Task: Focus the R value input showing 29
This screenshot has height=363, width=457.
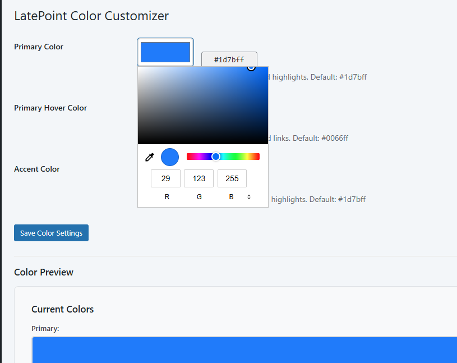Action: click(165, 178)
